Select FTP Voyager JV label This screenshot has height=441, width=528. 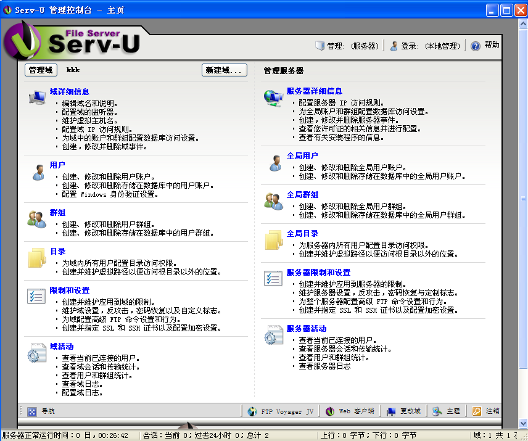pos(287,411)
